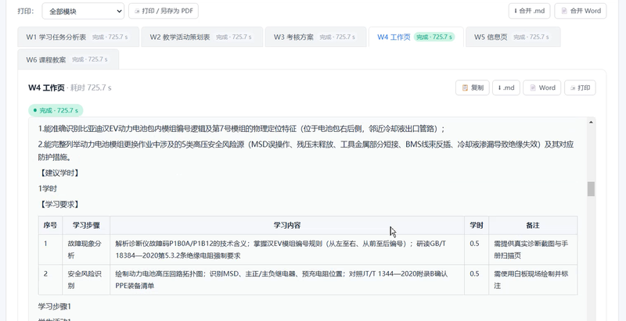
Task: Click the active W4 工作页 tab
Action: click(416, 37)
